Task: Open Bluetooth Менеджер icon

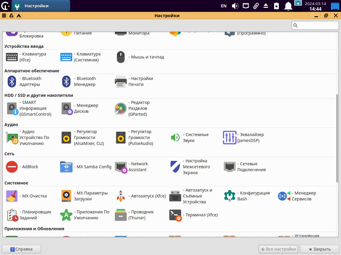Action: coord(66,81)
